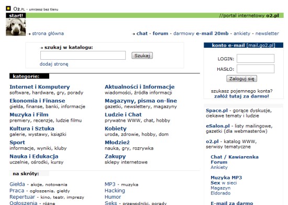The image size is (288, 205).
Task: Open the o2.pl katalog WWW sidebar link
Action: (212, 142)
